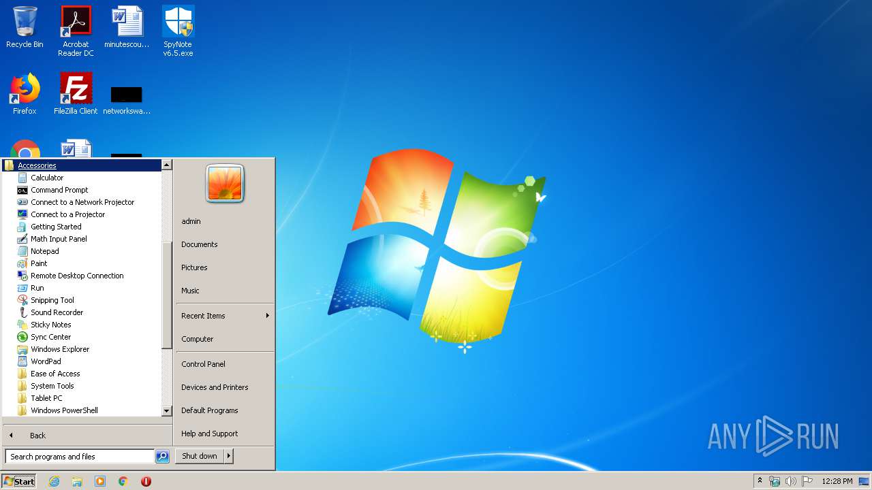Select the Recycle Bin desktop icon
The width and height of the screenshot is (872, 490).
(x=25, y=27)
